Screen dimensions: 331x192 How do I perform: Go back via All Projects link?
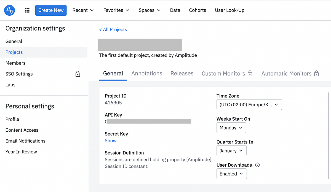coord(113,29)
